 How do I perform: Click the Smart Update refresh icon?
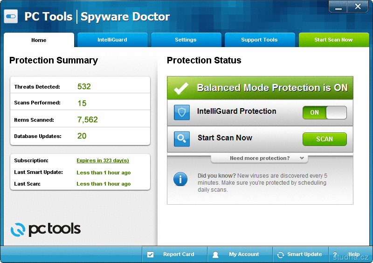pyautogui.click(x=280, y=255)
